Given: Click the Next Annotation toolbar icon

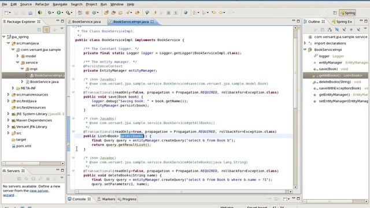Looking at the screenshot, I should [x=195, y=13].
